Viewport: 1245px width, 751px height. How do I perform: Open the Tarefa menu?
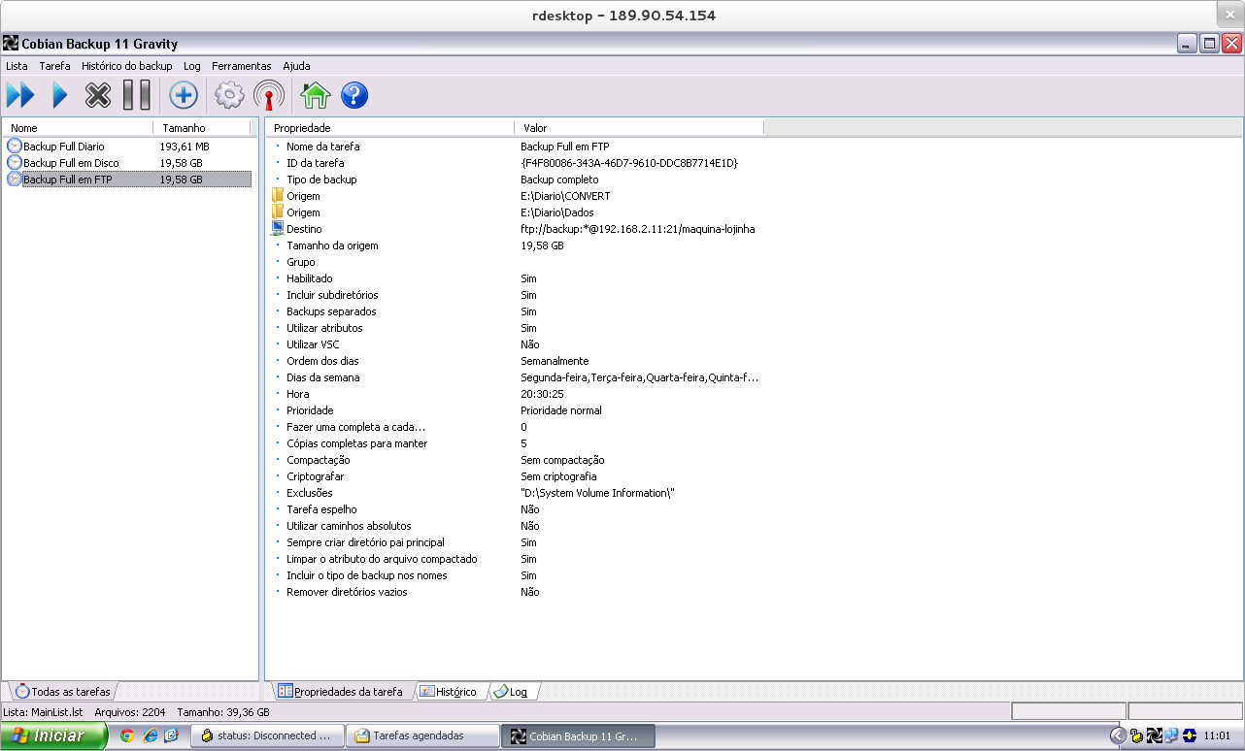coord(54,66)
